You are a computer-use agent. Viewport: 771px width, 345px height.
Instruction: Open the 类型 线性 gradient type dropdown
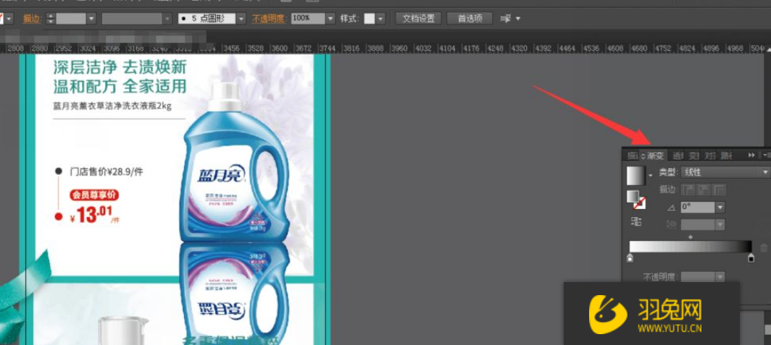coord(725,172)
